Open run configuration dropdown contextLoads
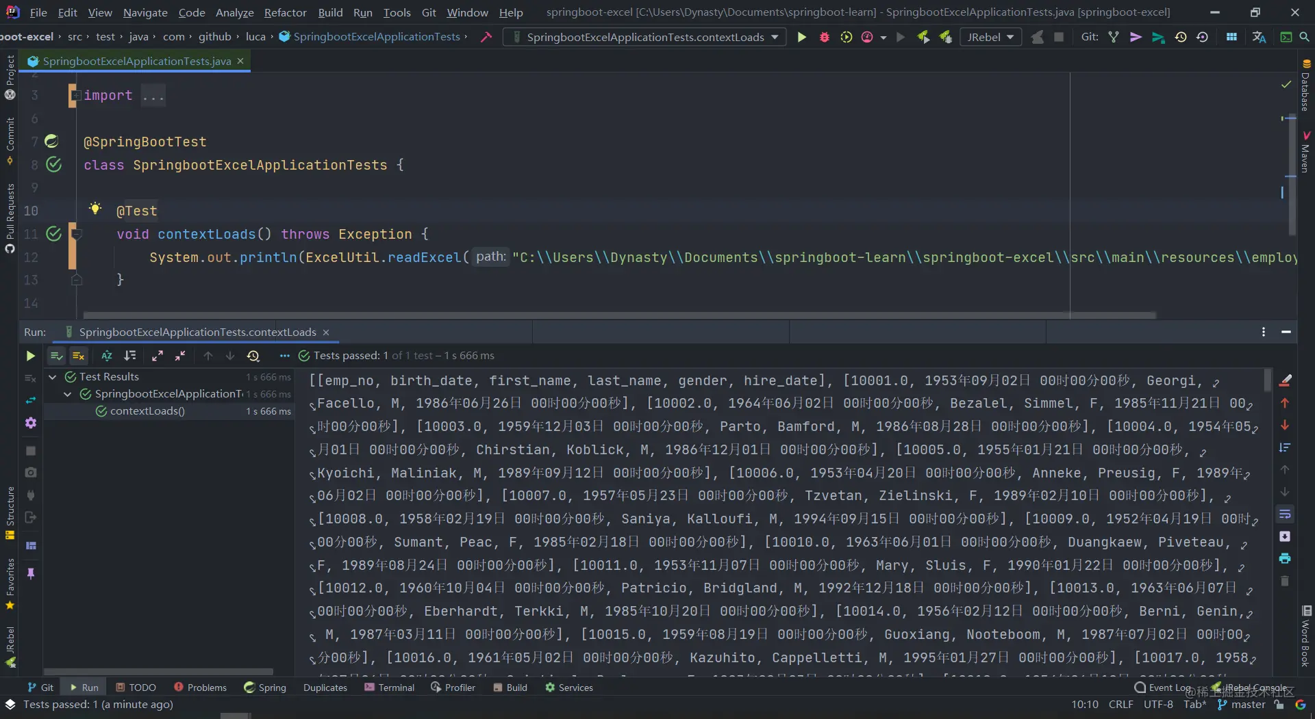This screenshot has height=719, width=1315. [x=644, y=37]
